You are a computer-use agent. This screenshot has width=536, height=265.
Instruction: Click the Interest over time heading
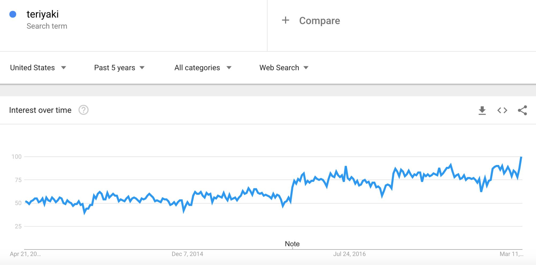click(40, 110)
